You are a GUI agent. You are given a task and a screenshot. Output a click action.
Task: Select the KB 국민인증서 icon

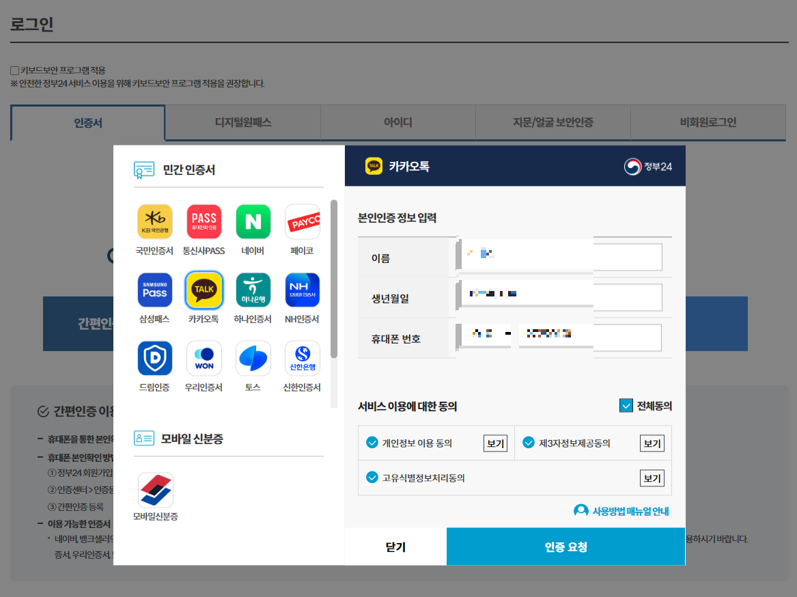click(155, 222)
